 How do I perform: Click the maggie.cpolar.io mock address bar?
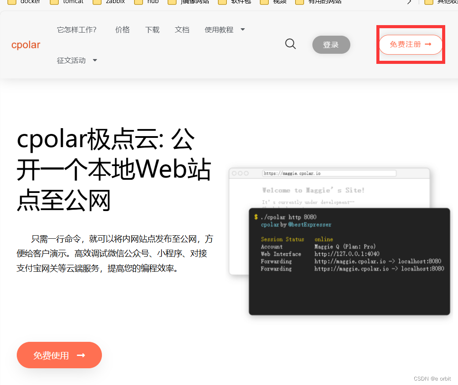click(329, 173)
